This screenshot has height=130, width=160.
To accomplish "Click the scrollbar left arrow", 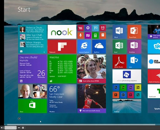I will (6, 124).
